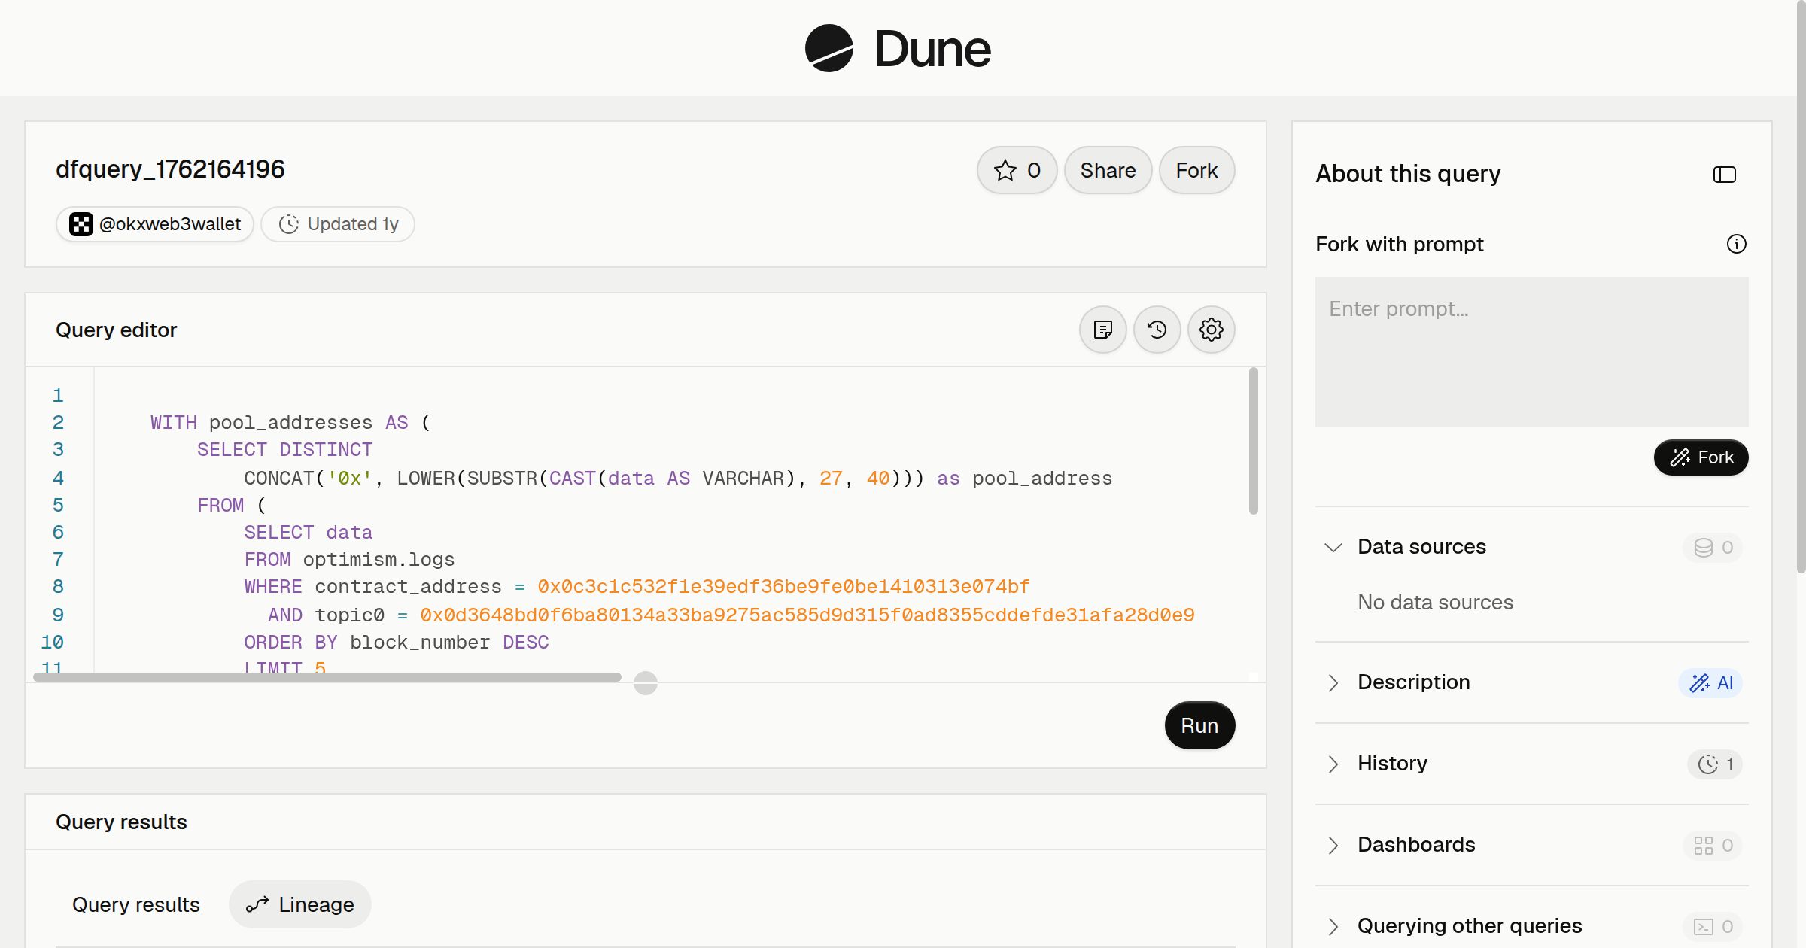1806x948 pixels.
Task: Focus the Enter prompt text area
Action: pyautogui.click(x=1531, y=351)
